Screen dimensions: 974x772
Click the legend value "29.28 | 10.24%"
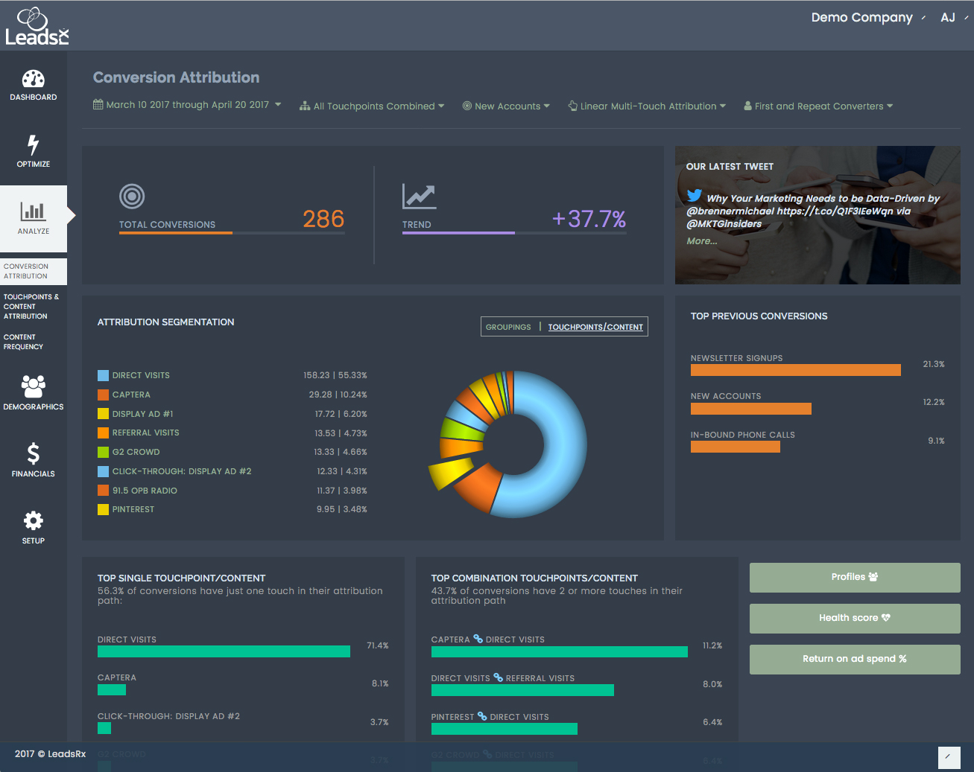(338, 395)
